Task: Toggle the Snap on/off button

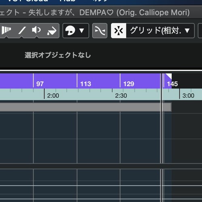Action: (118, 31)
